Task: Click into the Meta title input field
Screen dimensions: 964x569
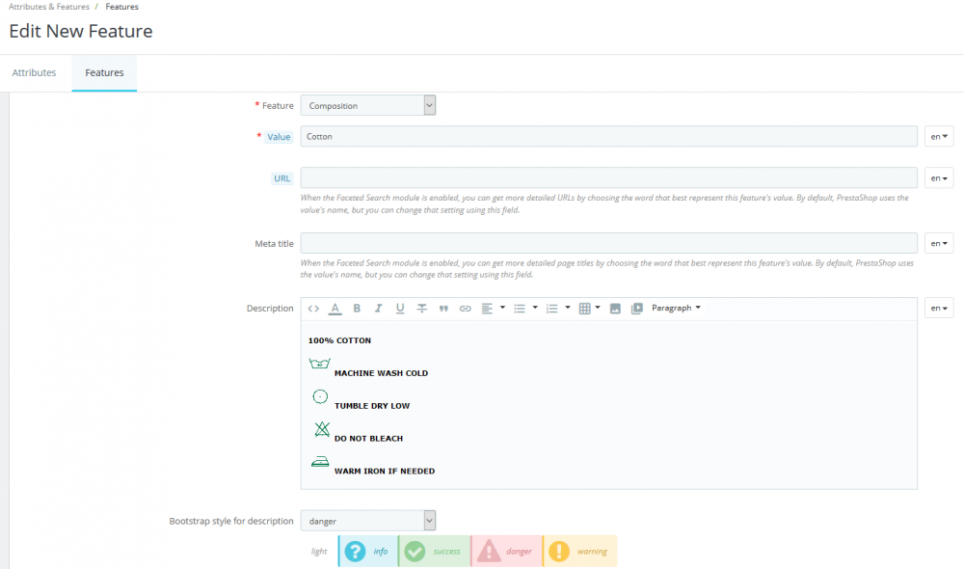Action: point(608,243)
